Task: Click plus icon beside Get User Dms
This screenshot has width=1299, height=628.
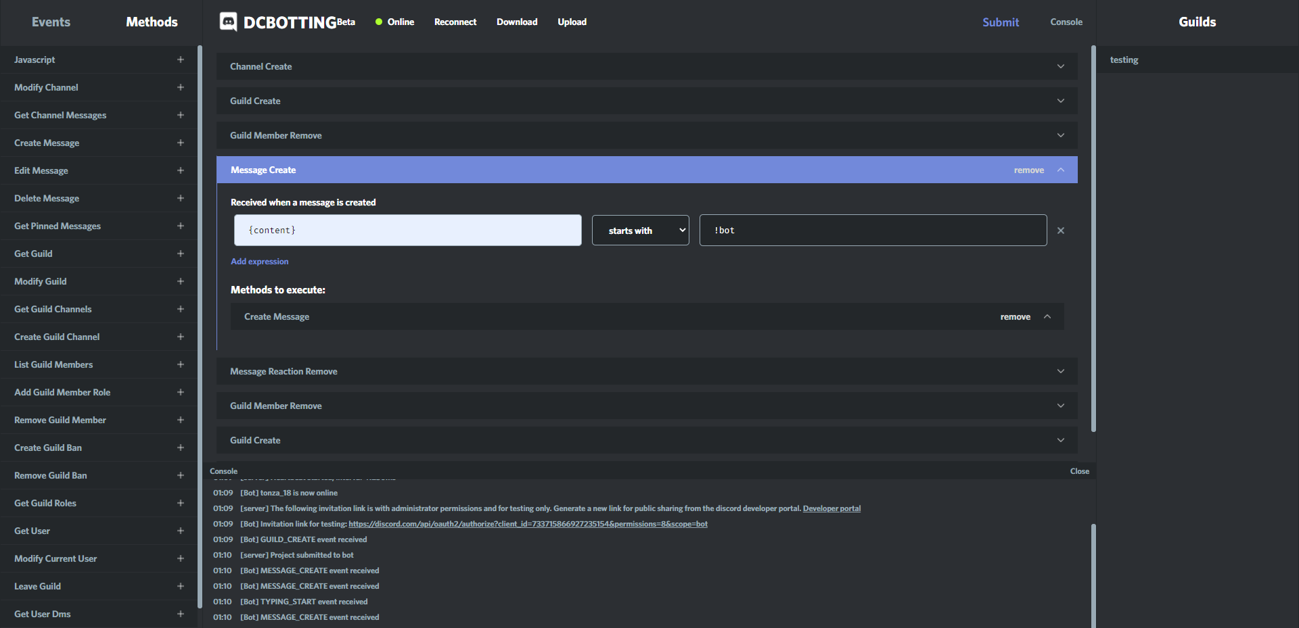Action: [181, 614]
